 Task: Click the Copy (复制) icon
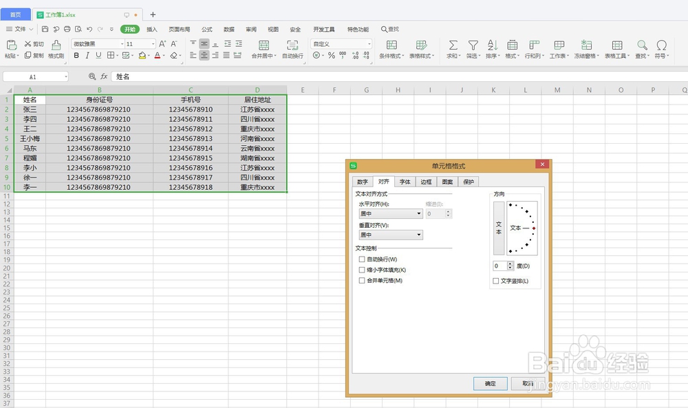coord(28,55)
